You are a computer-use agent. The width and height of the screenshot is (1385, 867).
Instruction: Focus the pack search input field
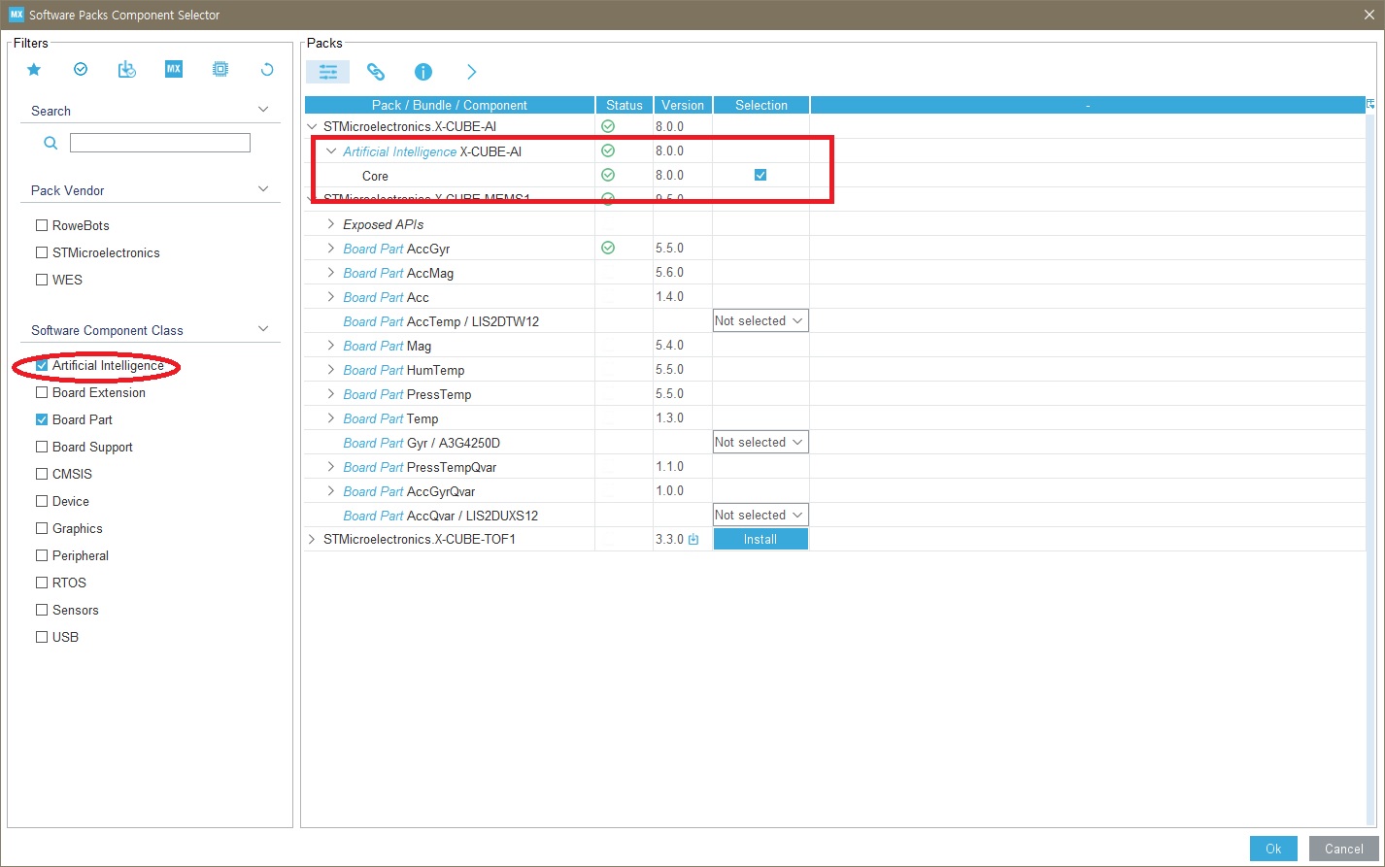click(160, 143)
